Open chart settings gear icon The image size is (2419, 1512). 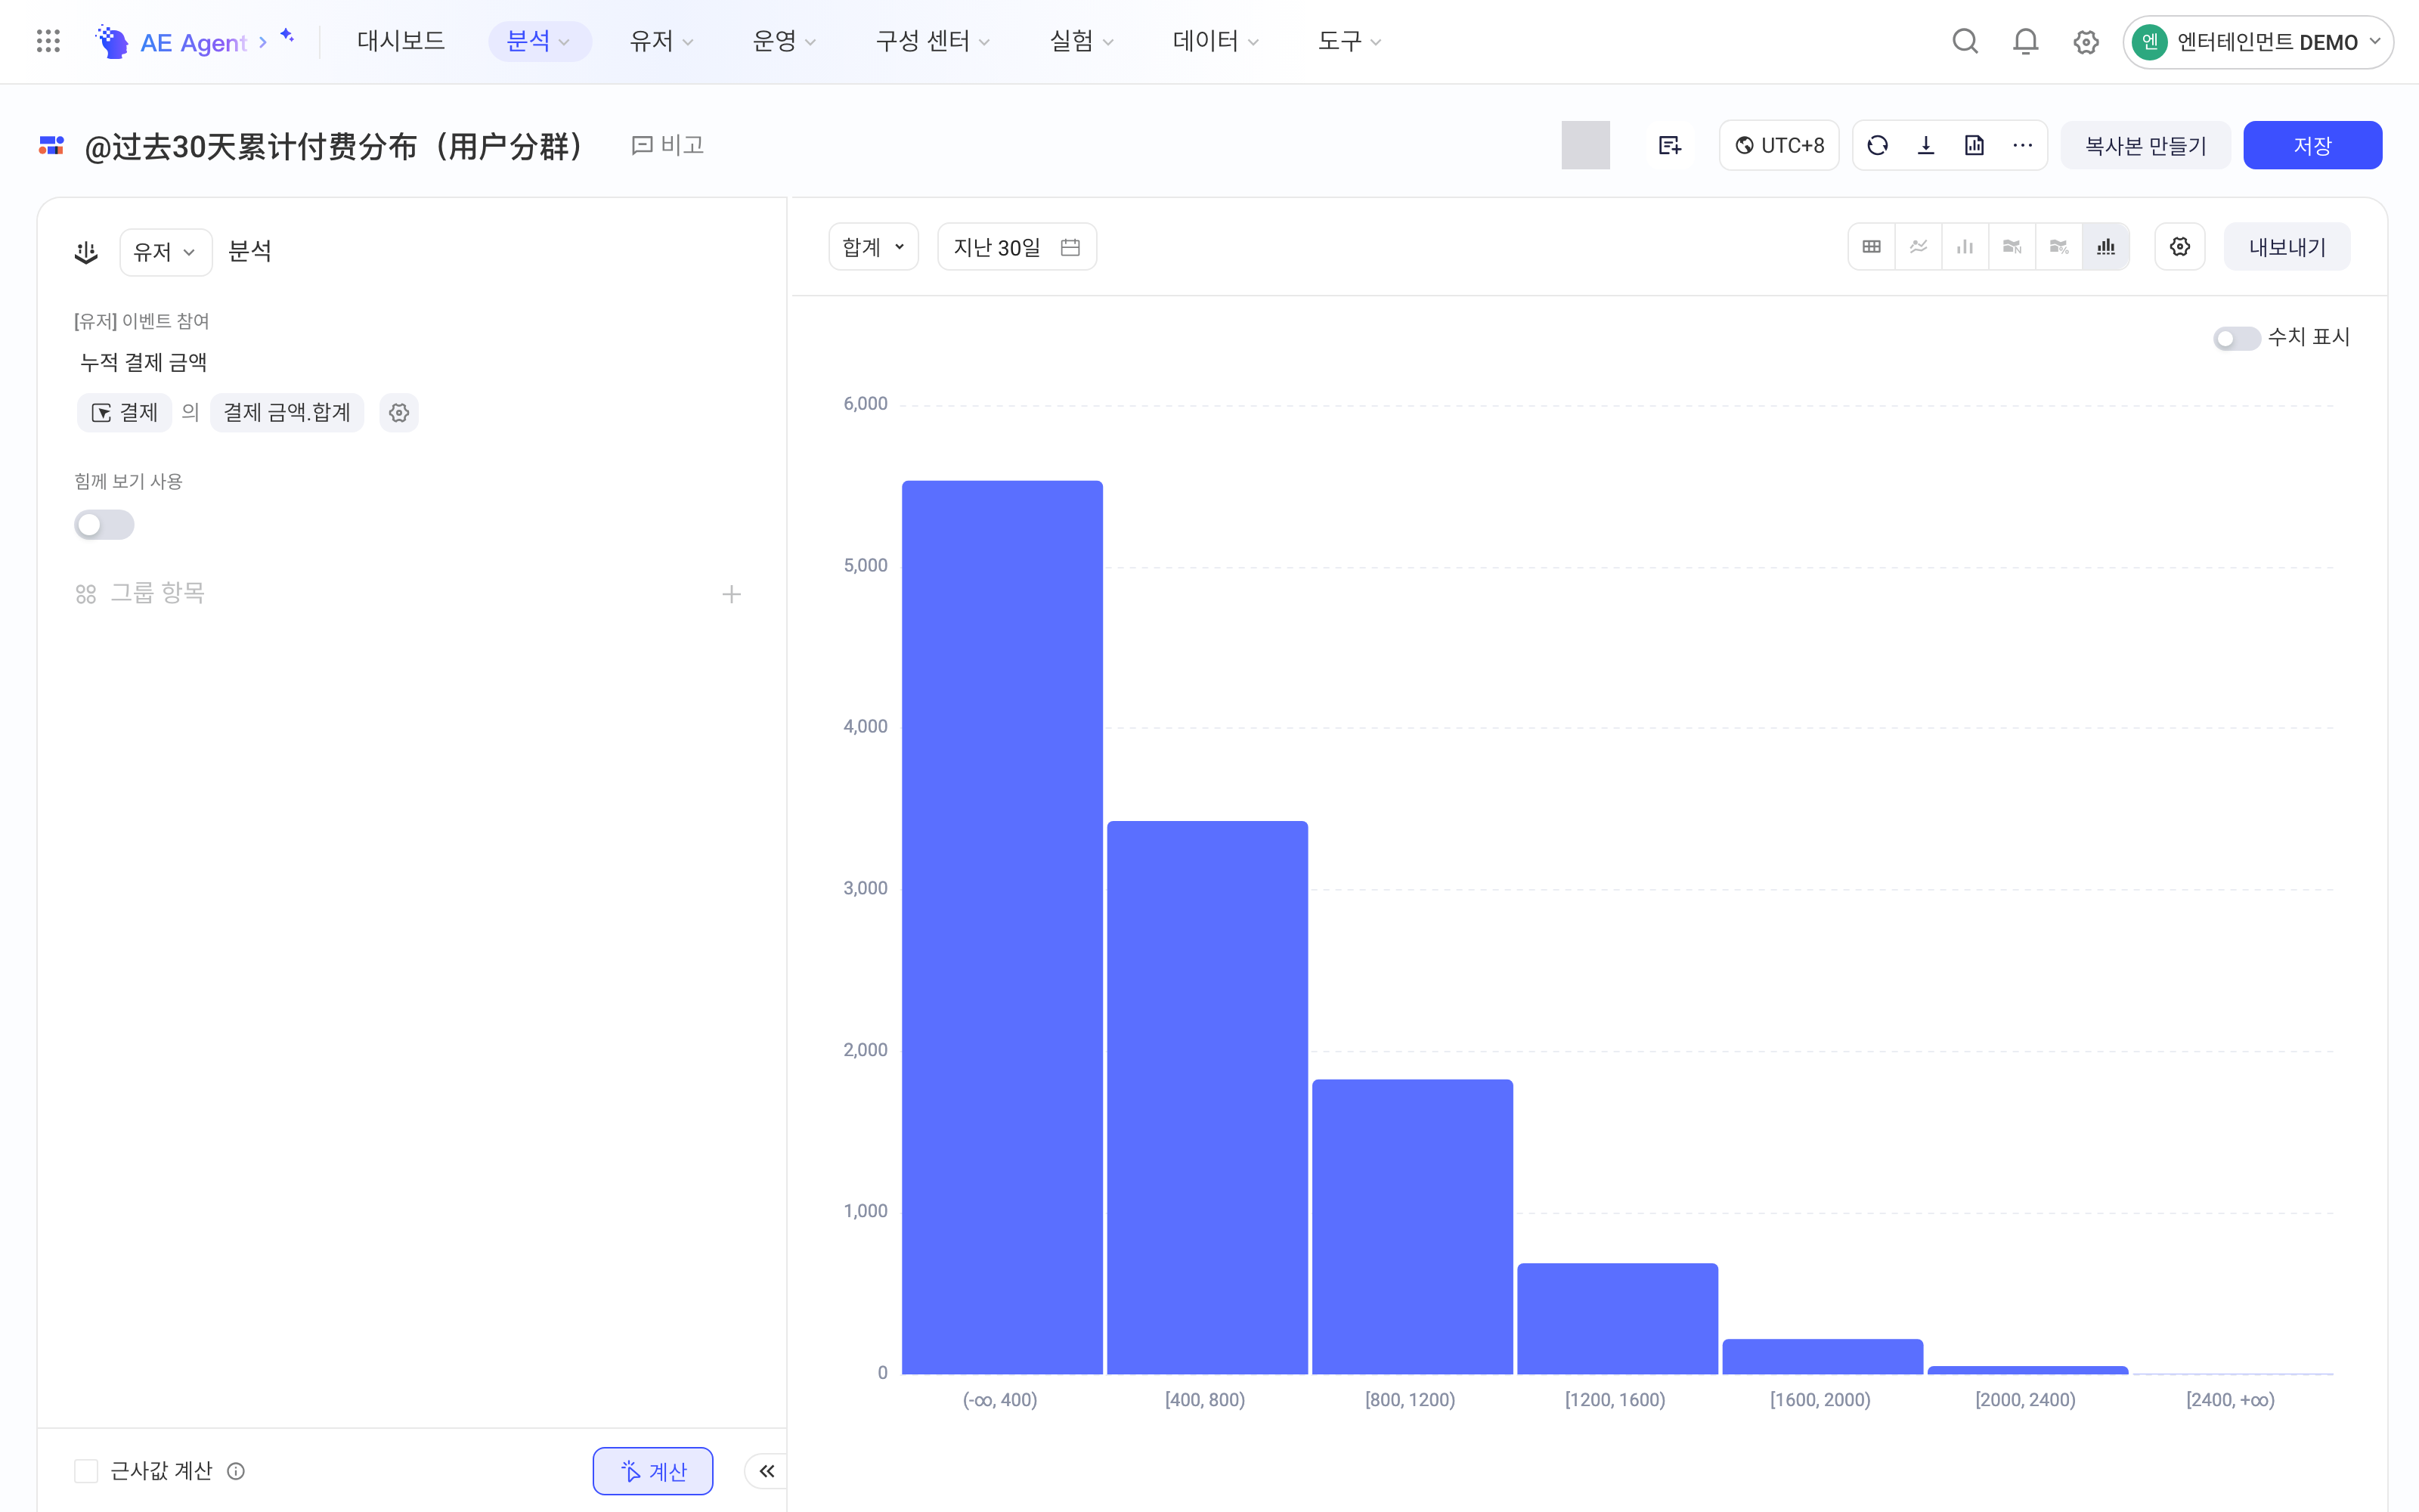click(x=2180, y=247)
